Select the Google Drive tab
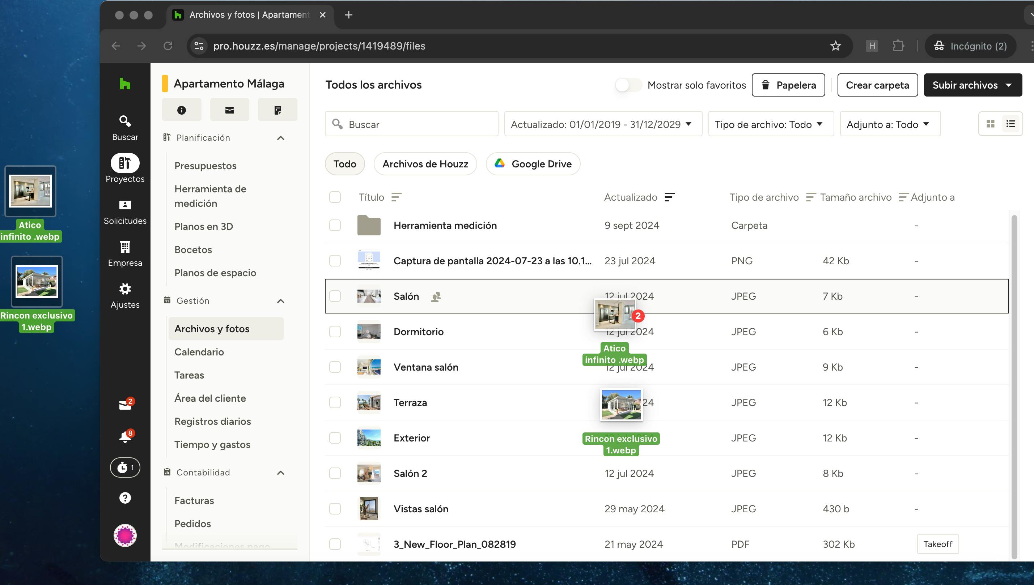Image resolution: width=1034 pixels, height=585 pixels. tap(533, 164)
